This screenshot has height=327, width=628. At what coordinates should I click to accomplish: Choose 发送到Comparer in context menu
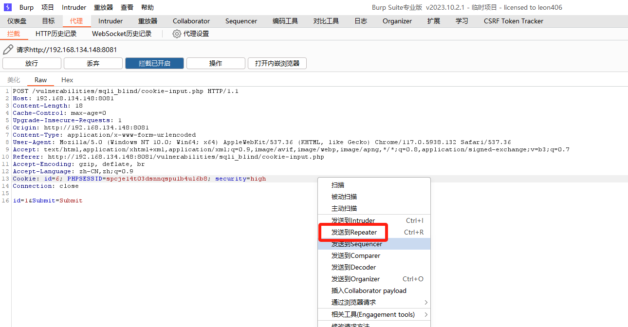pyautogui.click(x=374, y=255)
